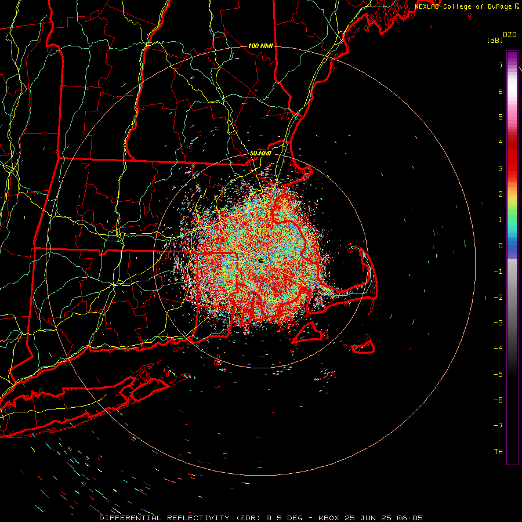
Task: Click the 50 NMI range ring label
Action: point(260,153)
